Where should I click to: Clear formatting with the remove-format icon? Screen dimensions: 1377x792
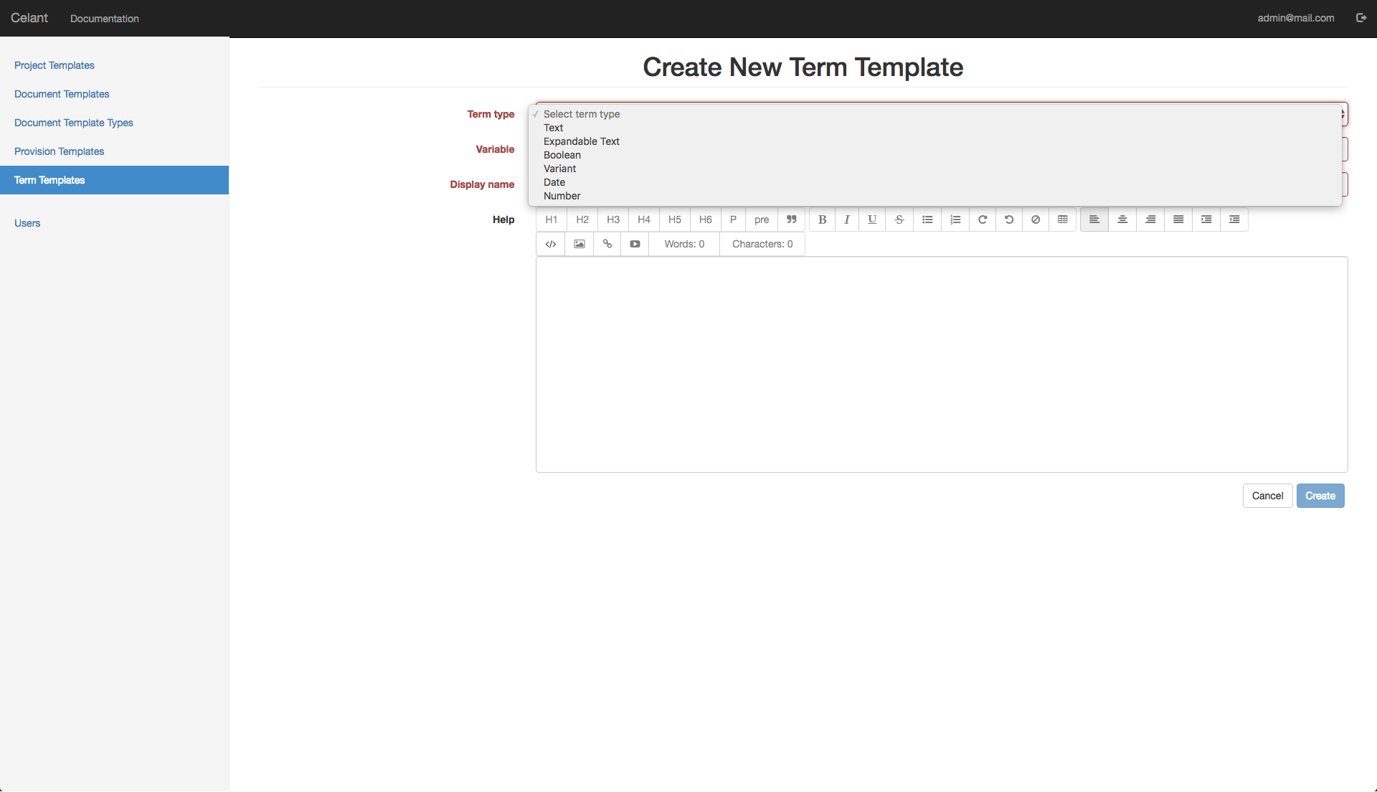(1035, 220)
